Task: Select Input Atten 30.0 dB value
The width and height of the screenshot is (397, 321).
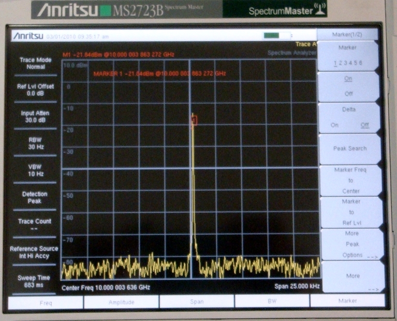Action: [x=35, y=116]
